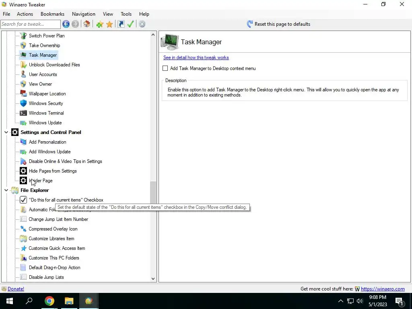The image size is (412, 309).
Task: Click the Hide Pages from Settings gear icon
Action: 23,171
